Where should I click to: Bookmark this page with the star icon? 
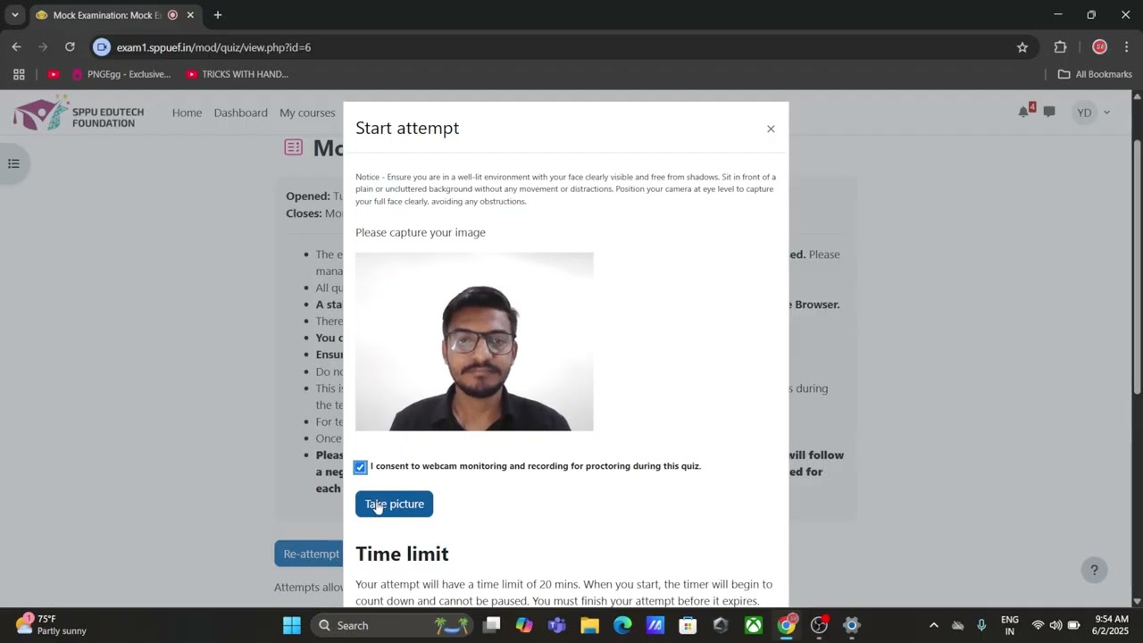(x=1022, y=47)
